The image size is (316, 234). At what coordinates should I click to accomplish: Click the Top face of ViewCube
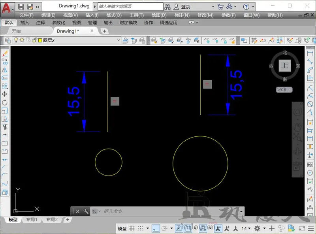[x=284, y=66]
